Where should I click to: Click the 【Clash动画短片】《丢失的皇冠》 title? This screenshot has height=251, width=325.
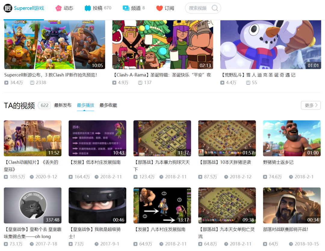pyautogui.click(x=31, y=166)
